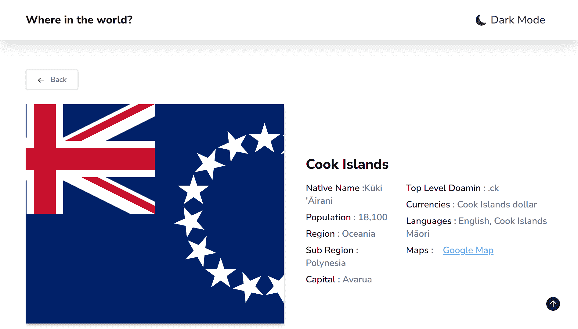Click the moon icon for dark mode
Screen dimensions: 578x329
point(481,20)
